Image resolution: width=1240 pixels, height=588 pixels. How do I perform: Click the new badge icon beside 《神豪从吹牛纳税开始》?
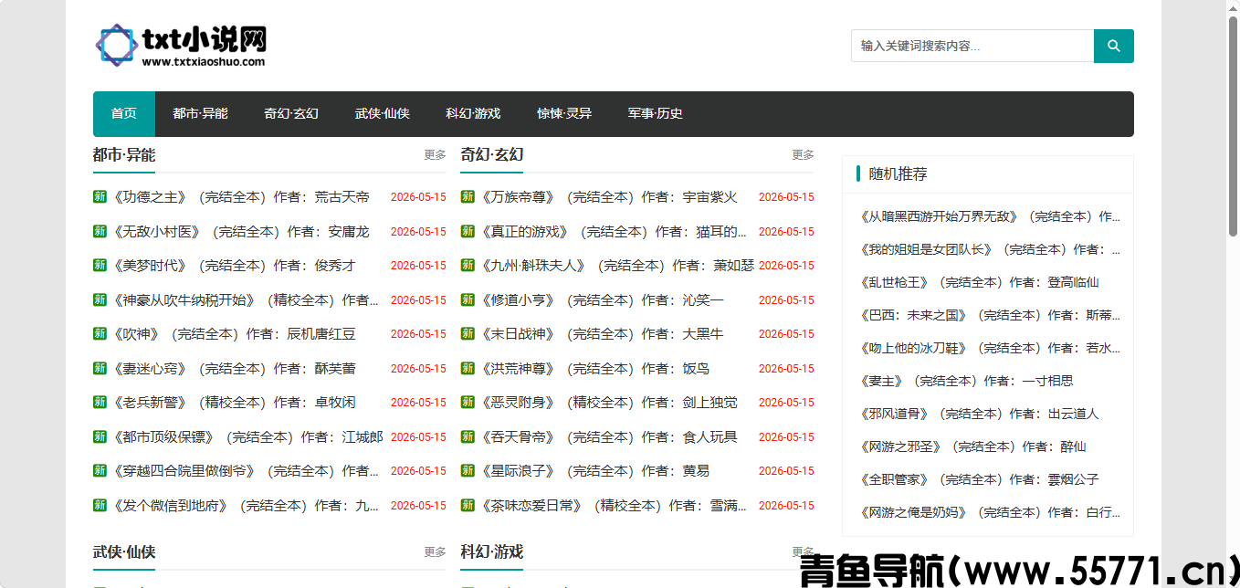click(100, 299)
